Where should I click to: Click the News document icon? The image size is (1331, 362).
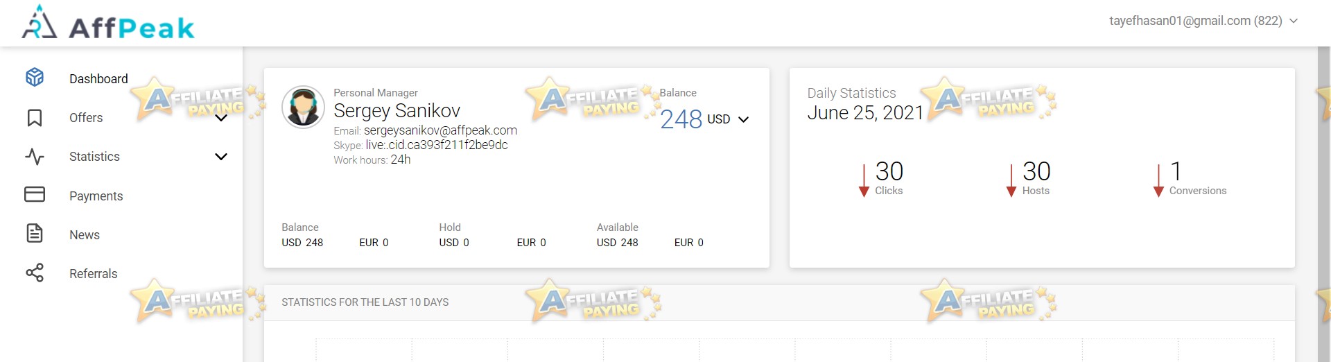pos(35,233)
